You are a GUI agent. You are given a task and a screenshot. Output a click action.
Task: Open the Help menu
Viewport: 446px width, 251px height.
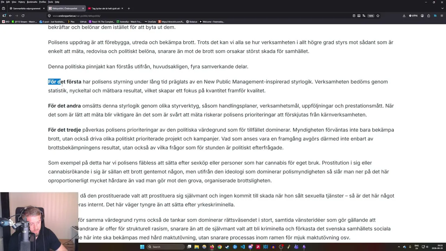click(57, 2)
